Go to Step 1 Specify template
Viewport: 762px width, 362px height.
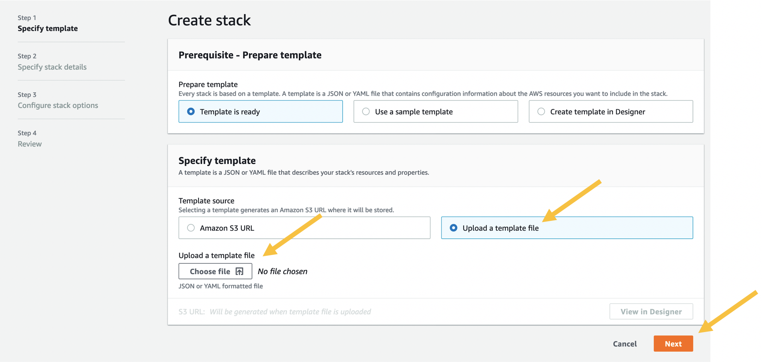47,28
